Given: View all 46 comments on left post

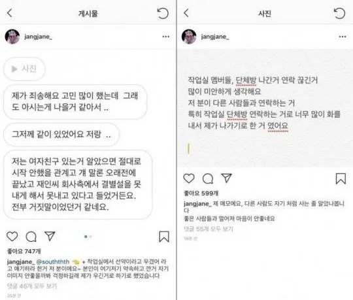Looking at the screenshot, I should (32, 286).
